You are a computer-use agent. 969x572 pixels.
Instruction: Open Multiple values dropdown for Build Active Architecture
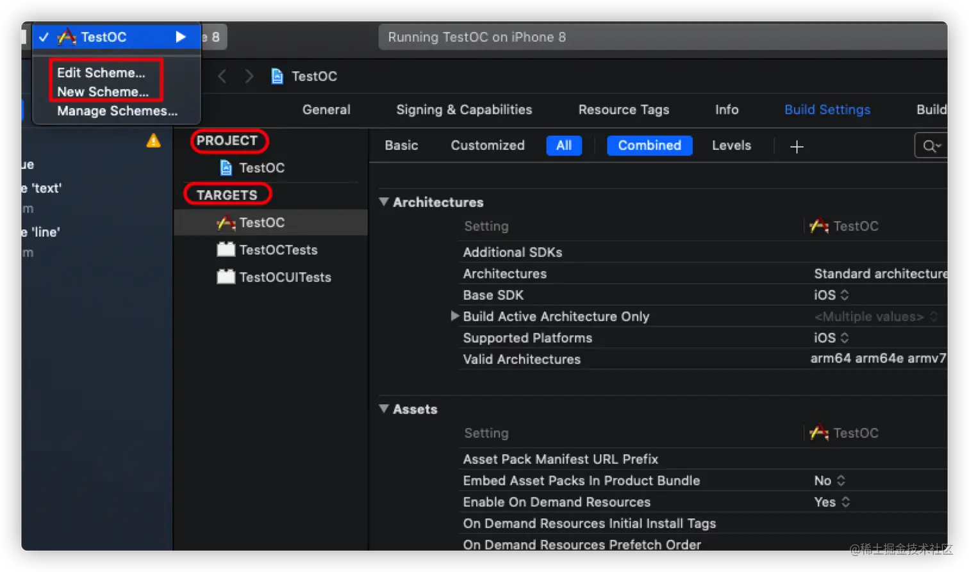[875, 316]
